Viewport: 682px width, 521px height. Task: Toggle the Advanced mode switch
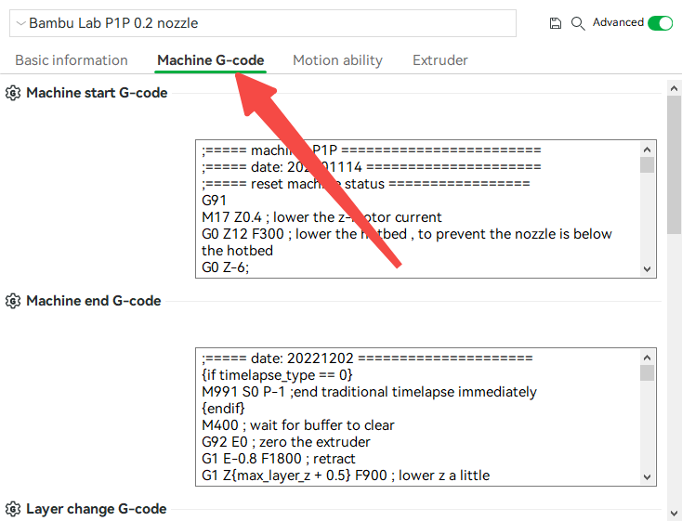660,23
